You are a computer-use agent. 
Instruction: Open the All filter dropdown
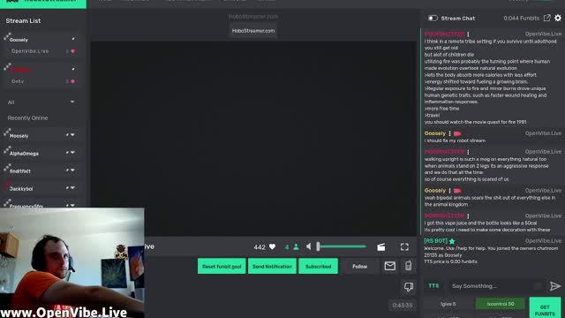[41, 102]
